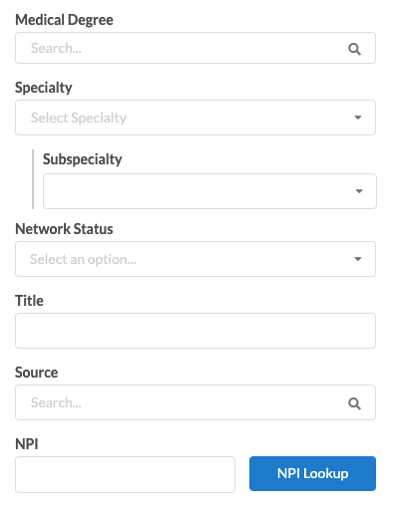Click the blue NPI Lookup button
The height and width of the screenshot is (508, 399).
(x=312, y=473)
